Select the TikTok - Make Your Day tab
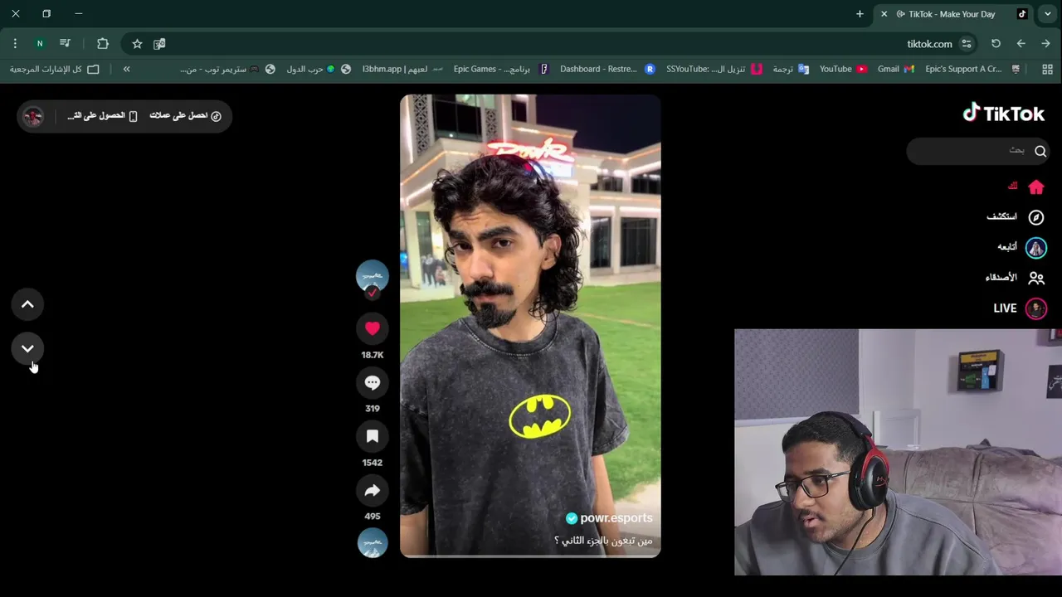The image size is (1062, 597). coord(953,14)
